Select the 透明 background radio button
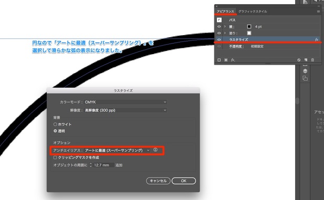 pyautogui.click(x=55, y=131)
